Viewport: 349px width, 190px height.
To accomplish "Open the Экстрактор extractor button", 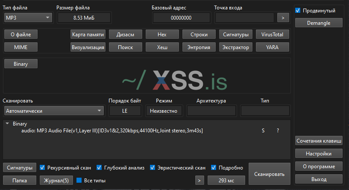I will click(x=236, y=47).
